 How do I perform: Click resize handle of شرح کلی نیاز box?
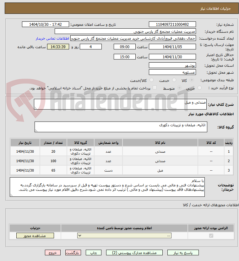point(35,108)
